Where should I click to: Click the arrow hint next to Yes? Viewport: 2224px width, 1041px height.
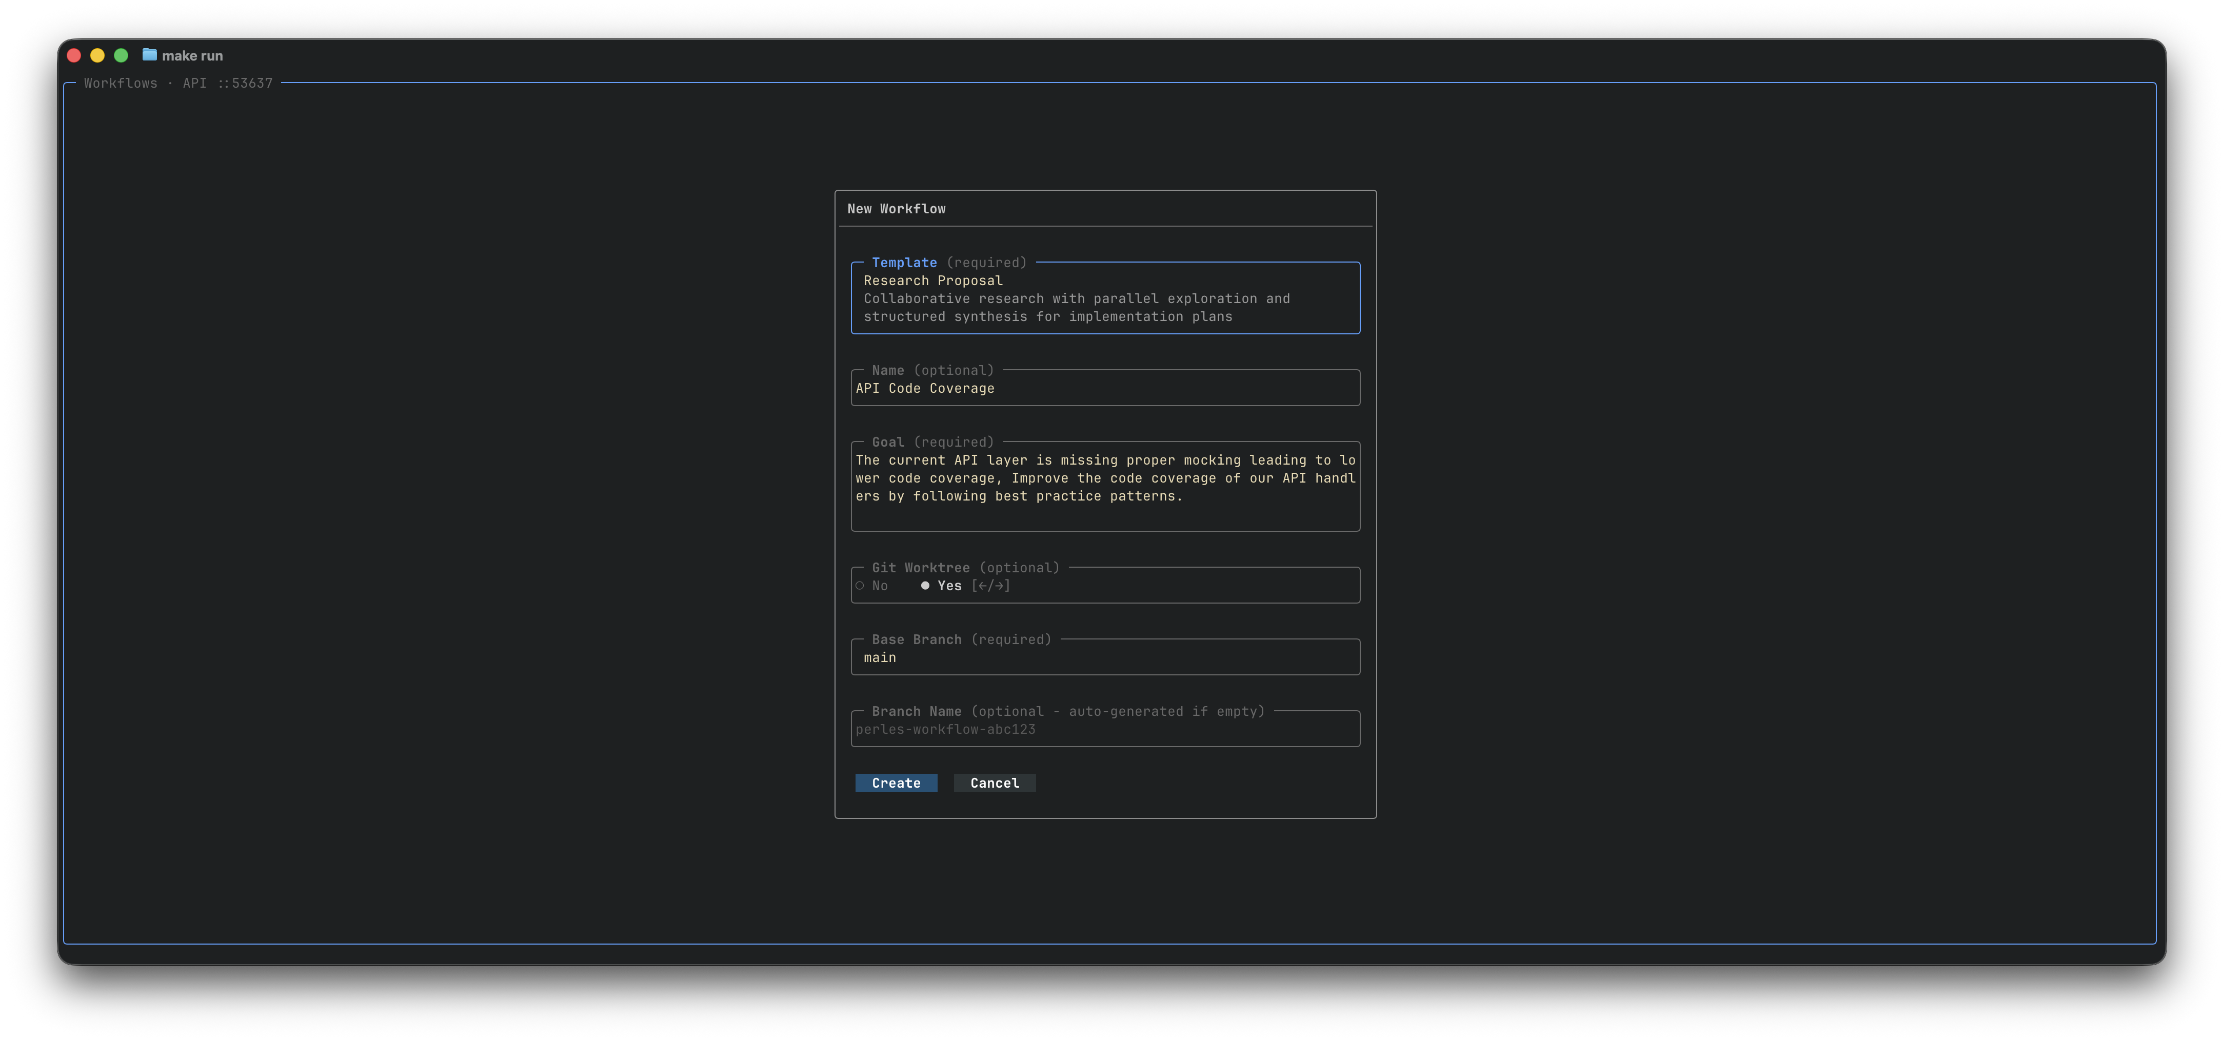pos(991,585)
